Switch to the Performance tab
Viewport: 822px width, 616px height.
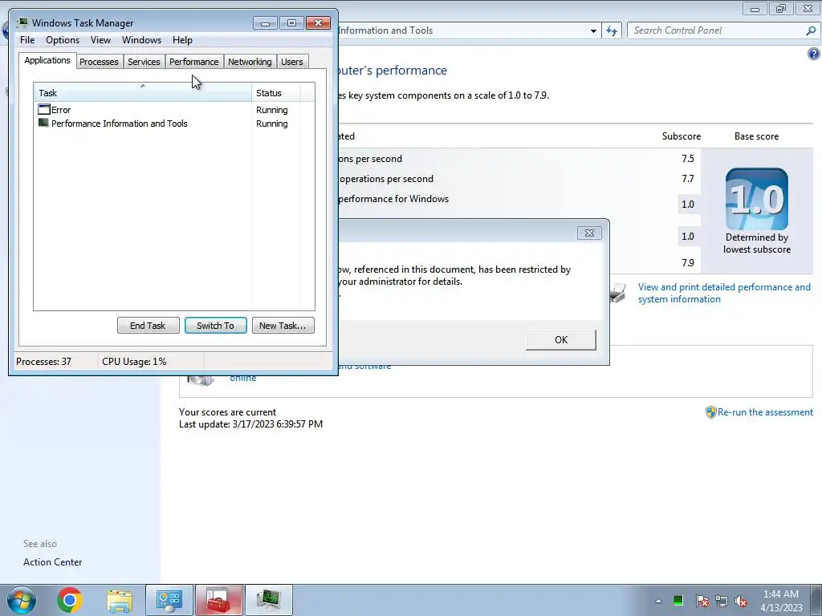tap(194, 62)
